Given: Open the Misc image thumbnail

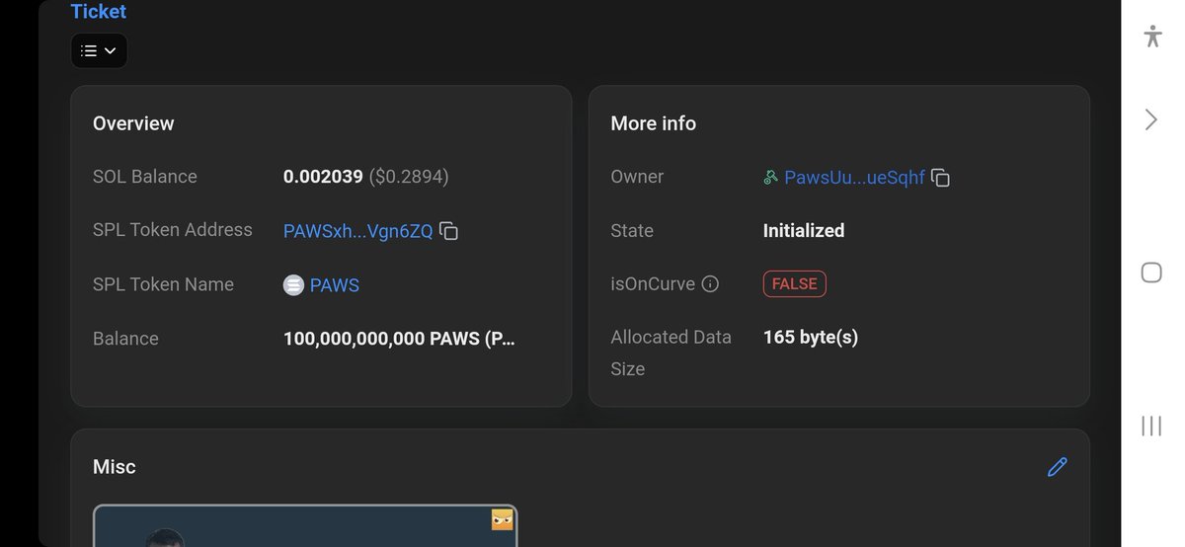Looking at the screenshot, I should [x=305, y=525].
